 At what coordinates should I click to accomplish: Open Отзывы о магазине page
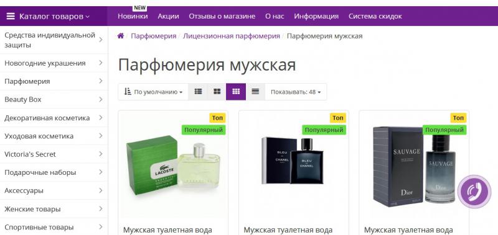point(222,16)
